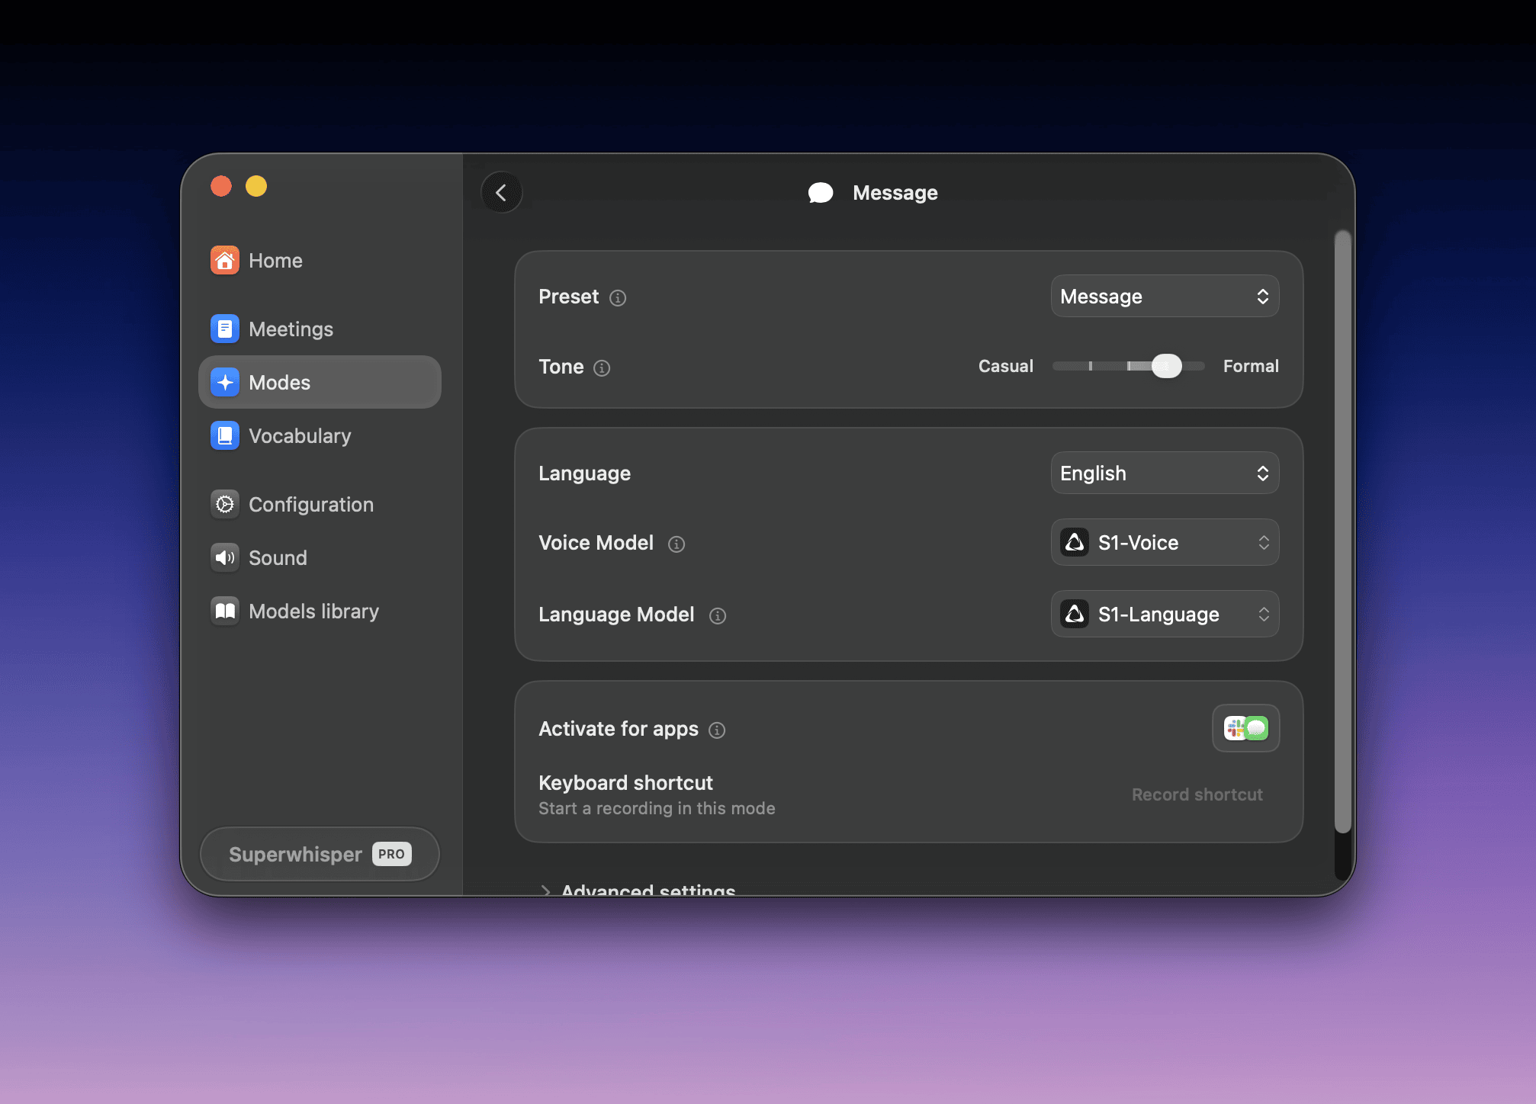Click the vertical scrollbar in settings pane
The image size is (1536, 1104).
1342,531
